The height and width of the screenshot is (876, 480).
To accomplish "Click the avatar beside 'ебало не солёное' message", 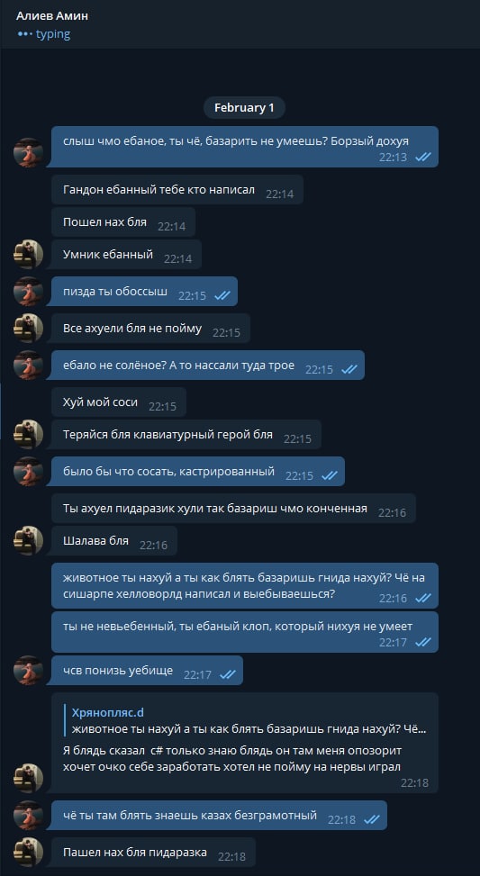I will [28, 365].
